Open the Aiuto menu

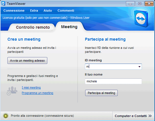coord(48,11)
